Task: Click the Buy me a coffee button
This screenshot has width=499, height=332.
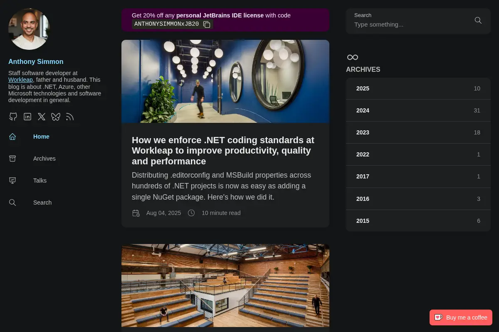Action: click(461, 317)
